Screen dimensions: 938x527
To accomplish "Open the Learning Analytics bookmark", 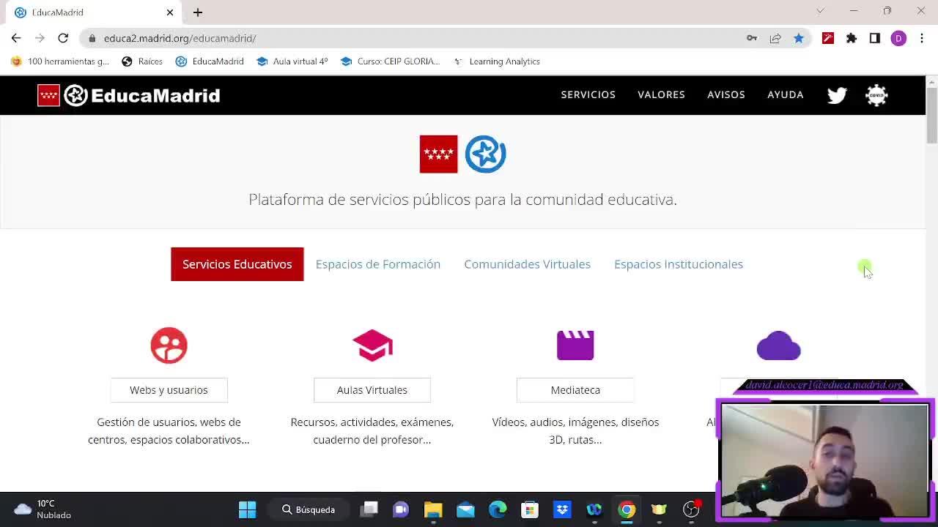I will point(497,61).
